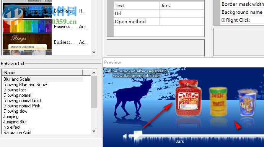Select the Background name property
The height and width of the screenshot is (147, 264).
click(x=242, y=12)
